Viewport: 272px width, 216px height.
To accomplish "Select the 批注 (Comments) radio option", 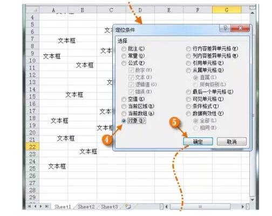I will 133,48.
